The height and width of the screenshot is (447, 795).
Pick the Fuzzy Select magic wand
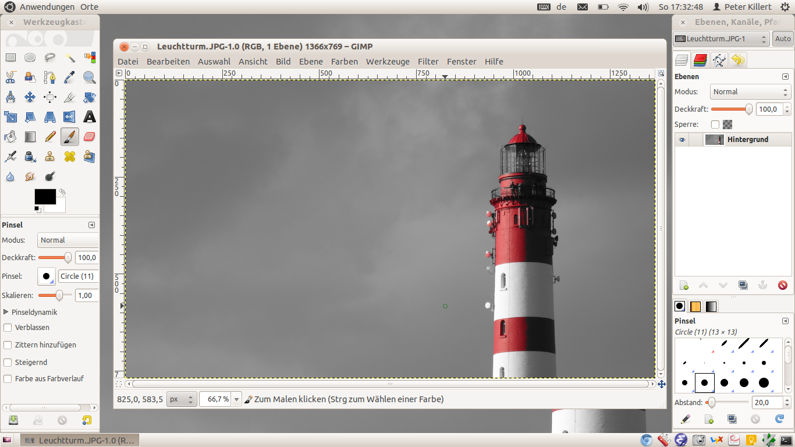[x=70, y=58]
